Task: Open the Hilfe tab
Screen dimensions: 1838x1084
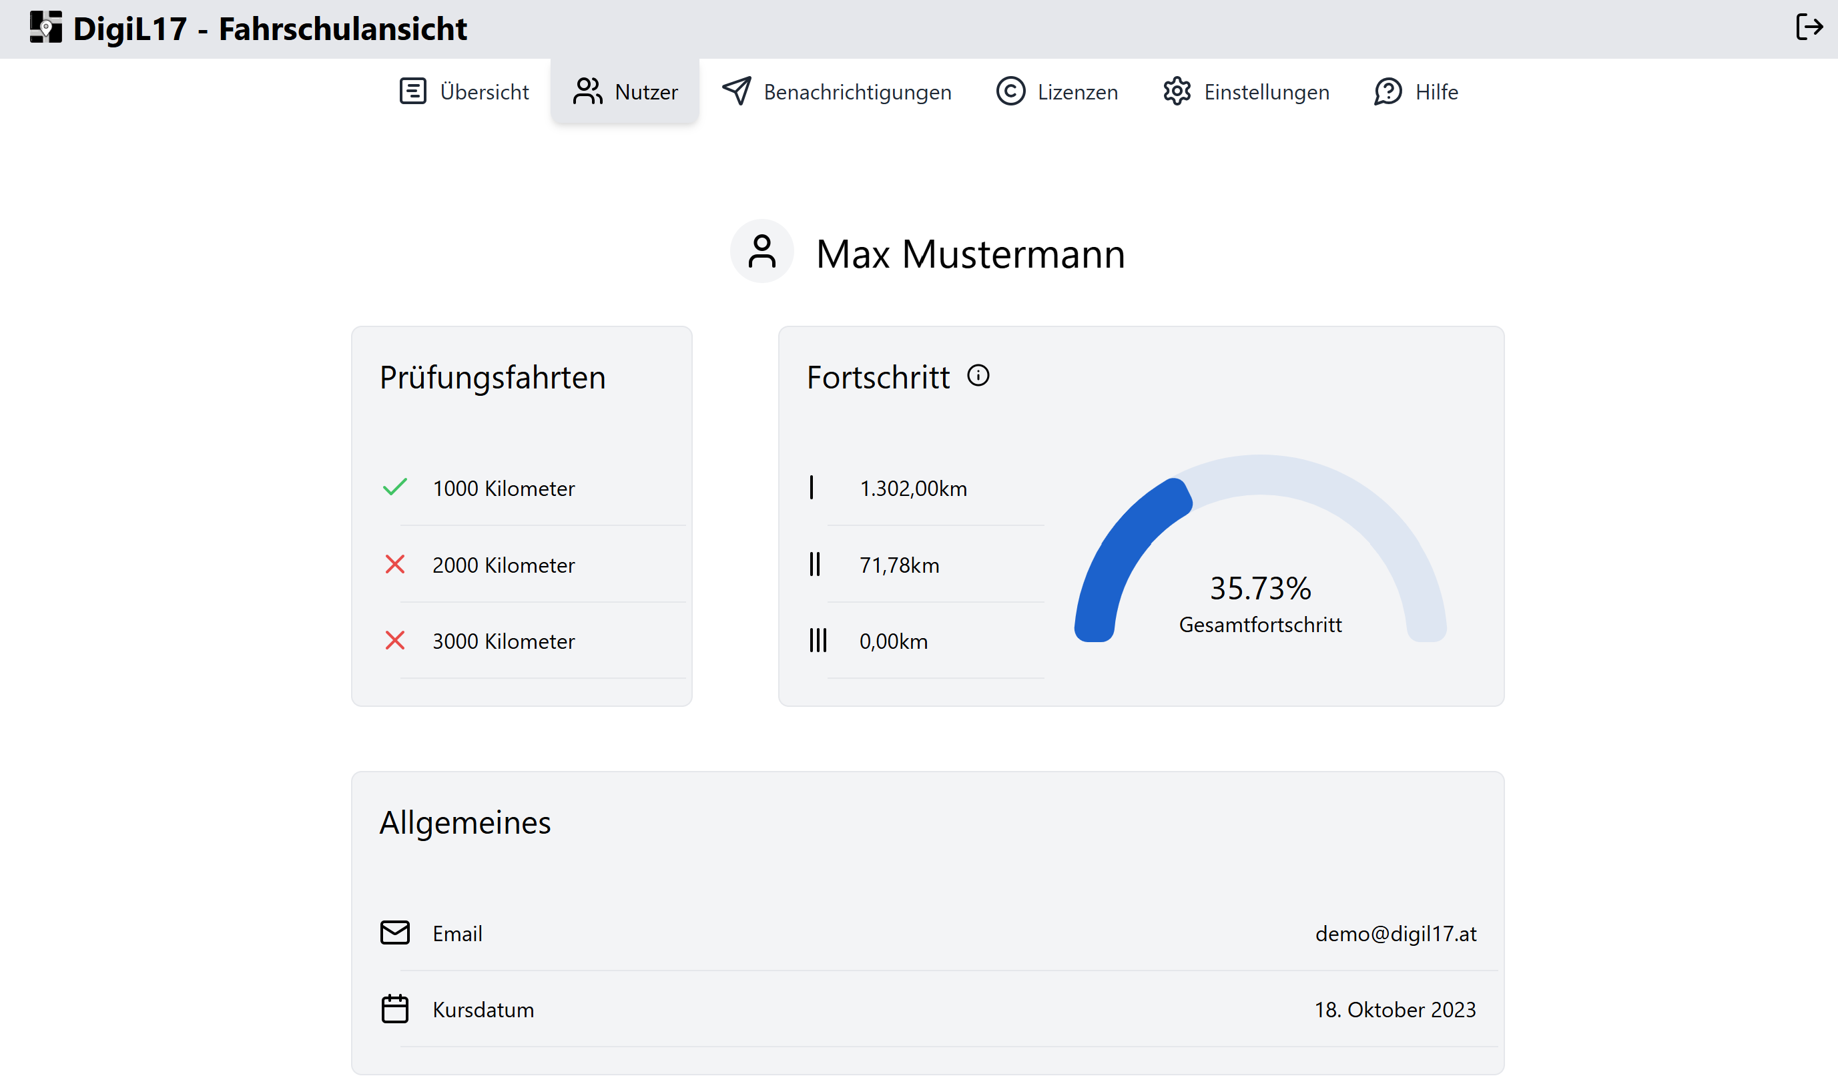Action: pyautogui.click(x=1416, y=92)
